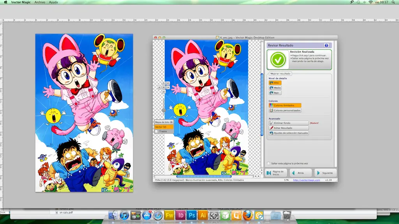This screenshot has width=399, height=224.
Task: Launch Adobe InDesign from the Dock
Action: click(180, 215)
